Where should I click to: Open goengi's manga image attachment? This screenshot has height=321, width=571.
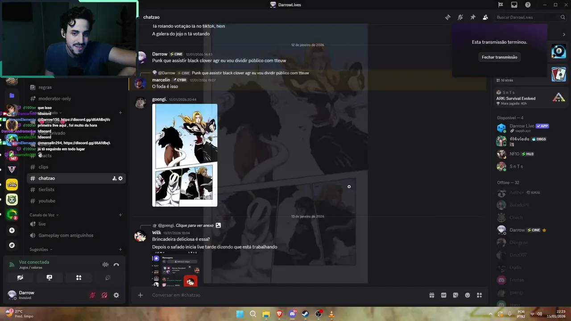(x=185, y=155)
